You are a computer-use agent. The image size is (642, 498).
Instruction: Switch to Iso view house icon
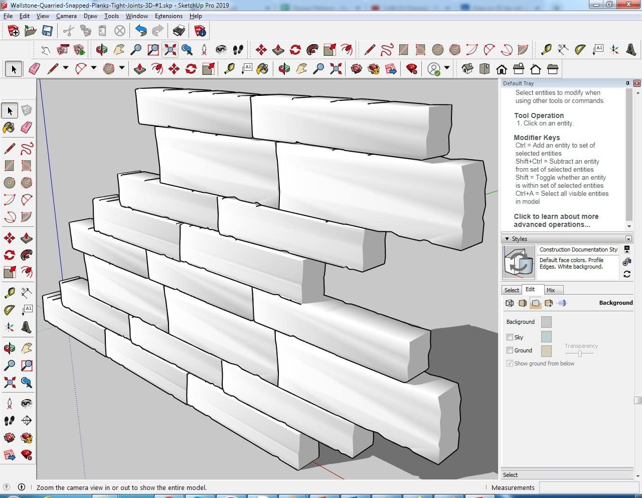pyautogui.click(x=467, y=69)
